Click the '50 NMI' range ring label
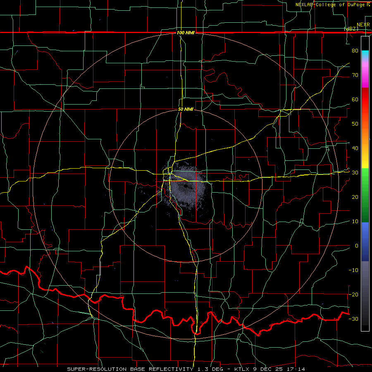372x372 pixels. click(186, 110)
